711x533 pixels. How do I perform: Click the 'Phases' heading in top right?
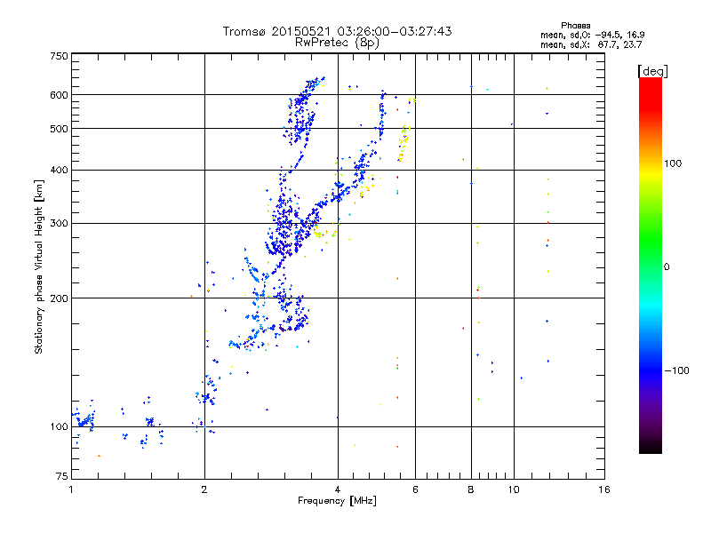(575, 26)
